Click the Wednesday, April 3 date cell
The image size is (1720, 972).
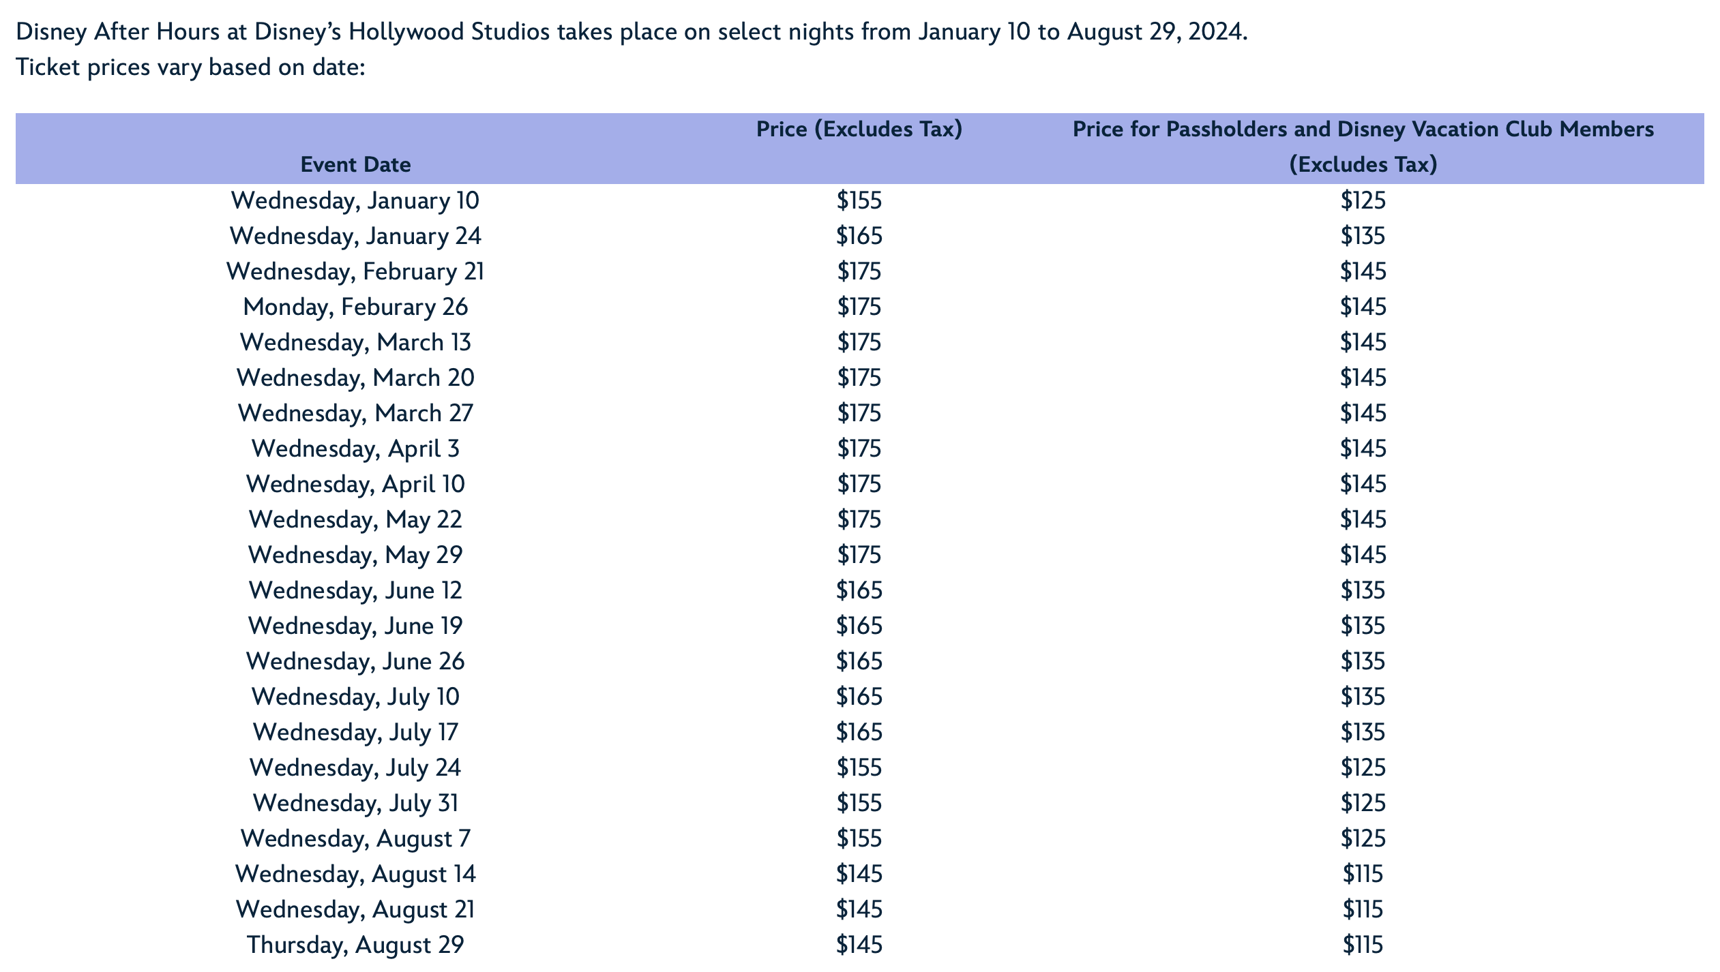click(x=355, y=449)
